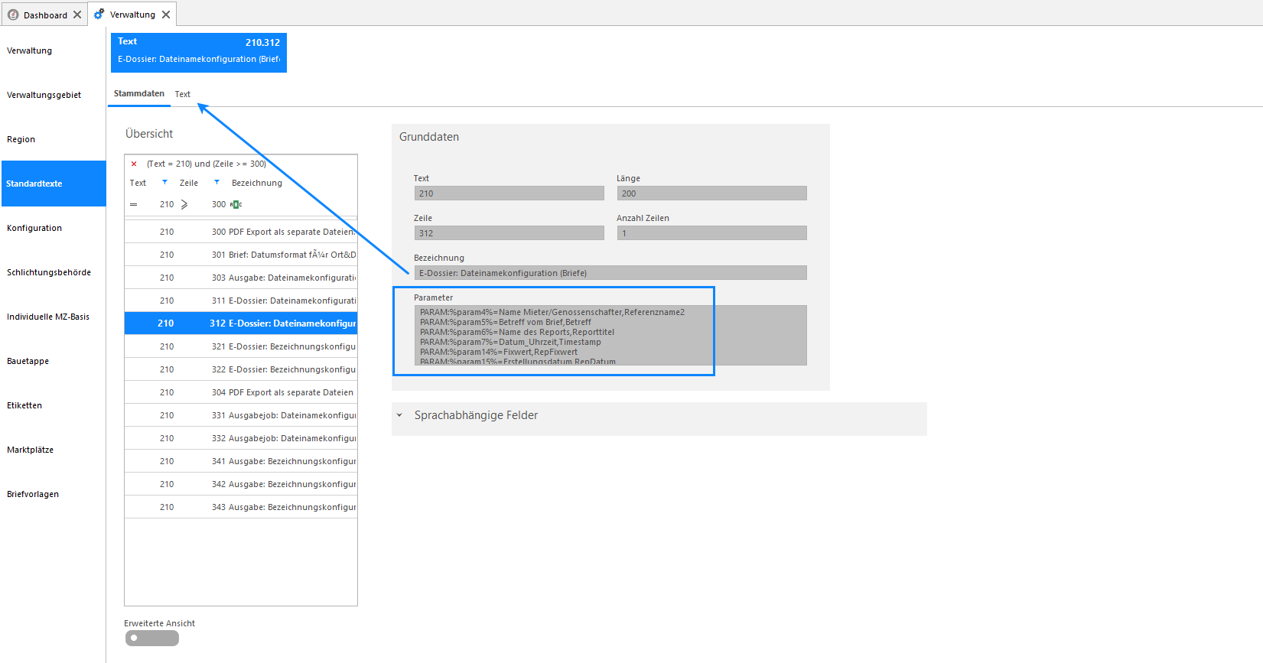
Task: Click the Text filter value 210
Action: tap(167, 204)
